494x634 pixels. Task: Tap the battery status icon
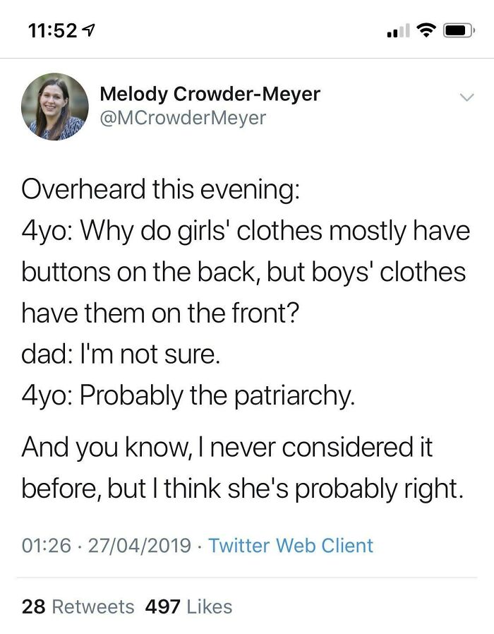[x=459, y=31]
